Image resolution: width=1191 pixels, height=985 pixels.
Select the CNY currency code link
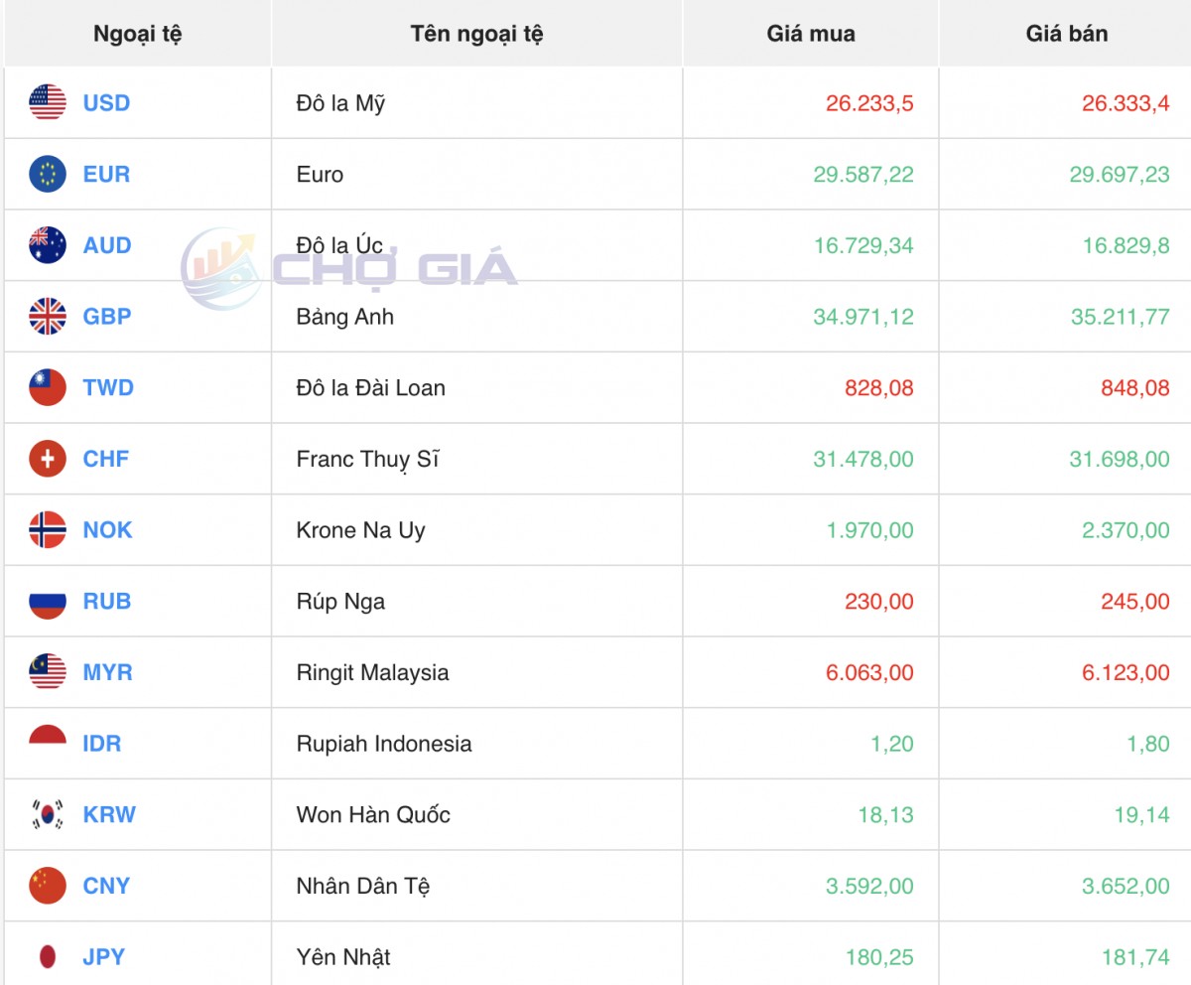coord(106,887)
